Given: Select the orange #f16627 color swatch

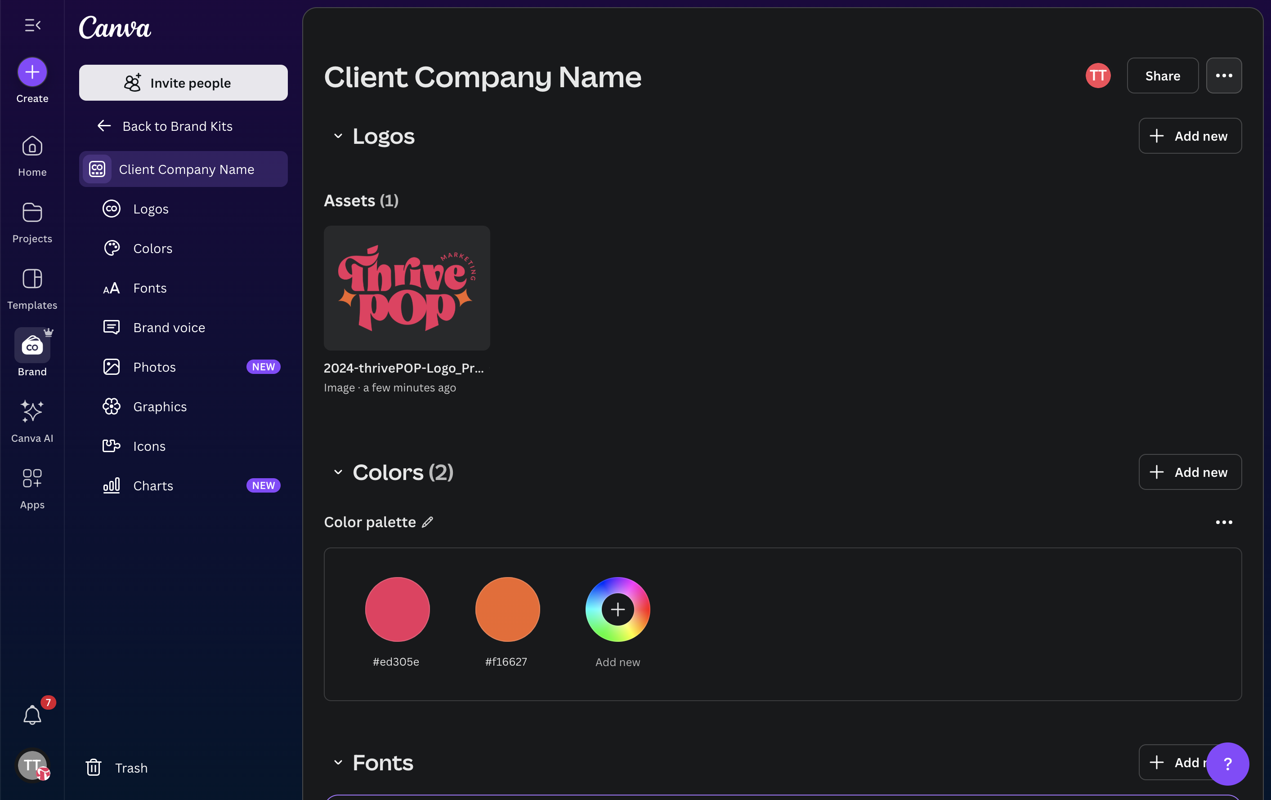Looking at the screenshot, I should [x=507, y=609].
